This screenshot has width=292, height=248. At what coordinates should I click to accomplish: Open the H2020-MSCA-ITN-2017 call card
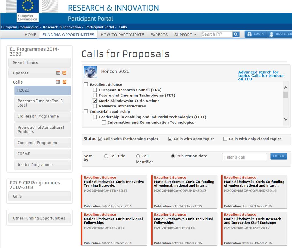coord(114,191)
